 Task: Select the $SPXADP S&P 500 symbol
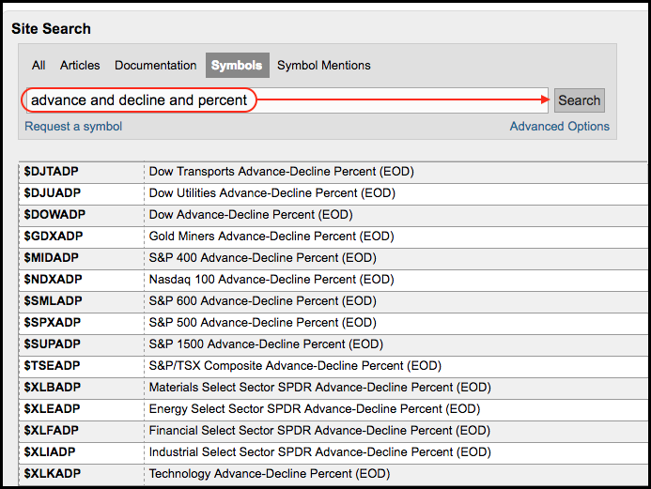click(x=53, y=322)
